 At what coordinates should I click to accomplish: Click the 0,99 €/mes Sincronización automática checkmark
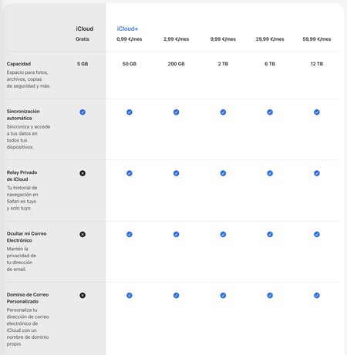(130, 112)
